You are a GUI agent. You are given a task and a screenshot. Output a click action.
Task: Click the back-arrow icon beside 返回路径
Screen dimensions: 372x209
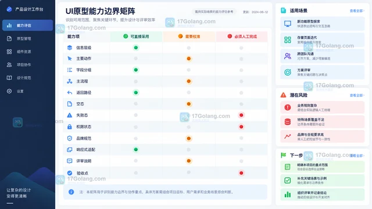[70, 93]
